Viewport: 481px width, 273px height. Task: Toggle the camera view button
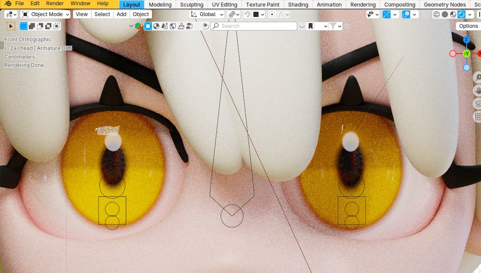pos(478,103)
